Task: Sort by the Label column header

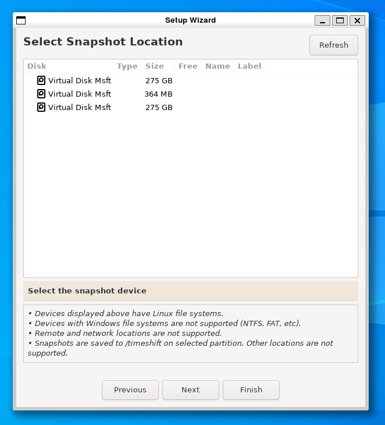Action: [x=249, y=66]
